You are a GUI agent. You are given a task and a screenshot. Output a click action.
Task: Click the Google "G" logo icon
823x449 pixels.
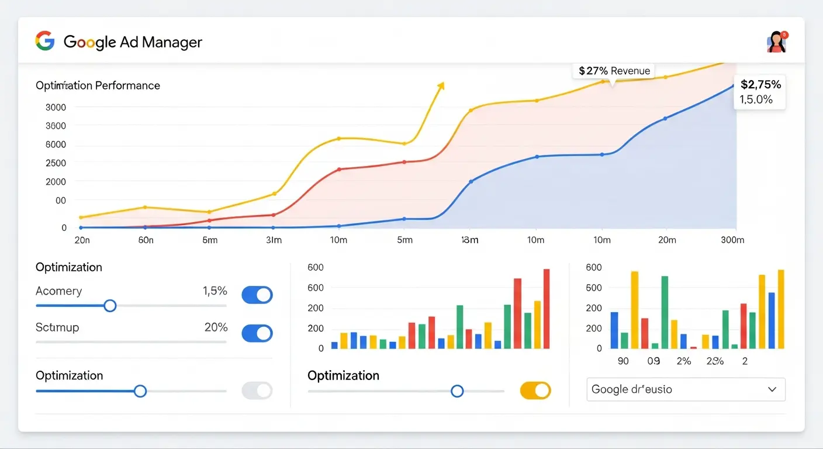pyautogui.click(x=44, y=41)
